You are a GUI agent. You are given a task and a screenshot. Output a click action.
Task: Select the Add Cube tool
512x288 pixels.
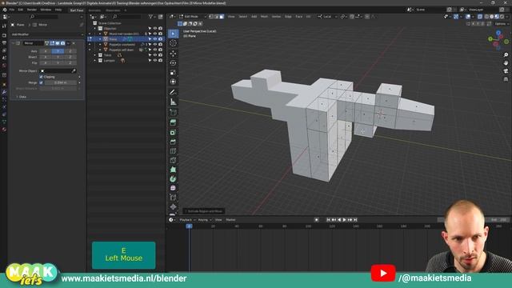(x=173, y=113)
